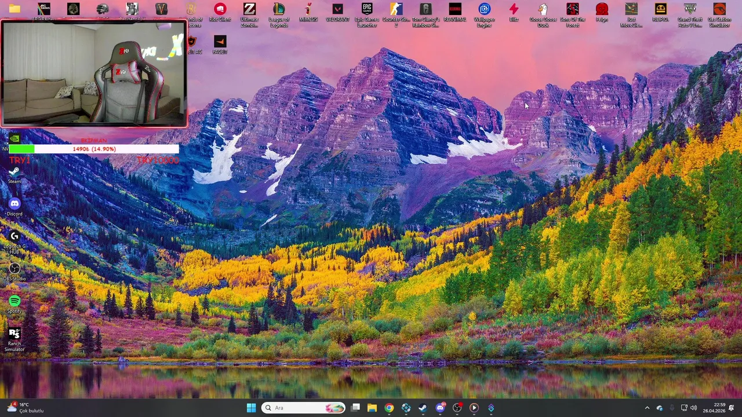The width and height of the screenshot is (742, 417).
Task: Launch Ranch Simulator desktop shortcut
Action: point(14,339)
